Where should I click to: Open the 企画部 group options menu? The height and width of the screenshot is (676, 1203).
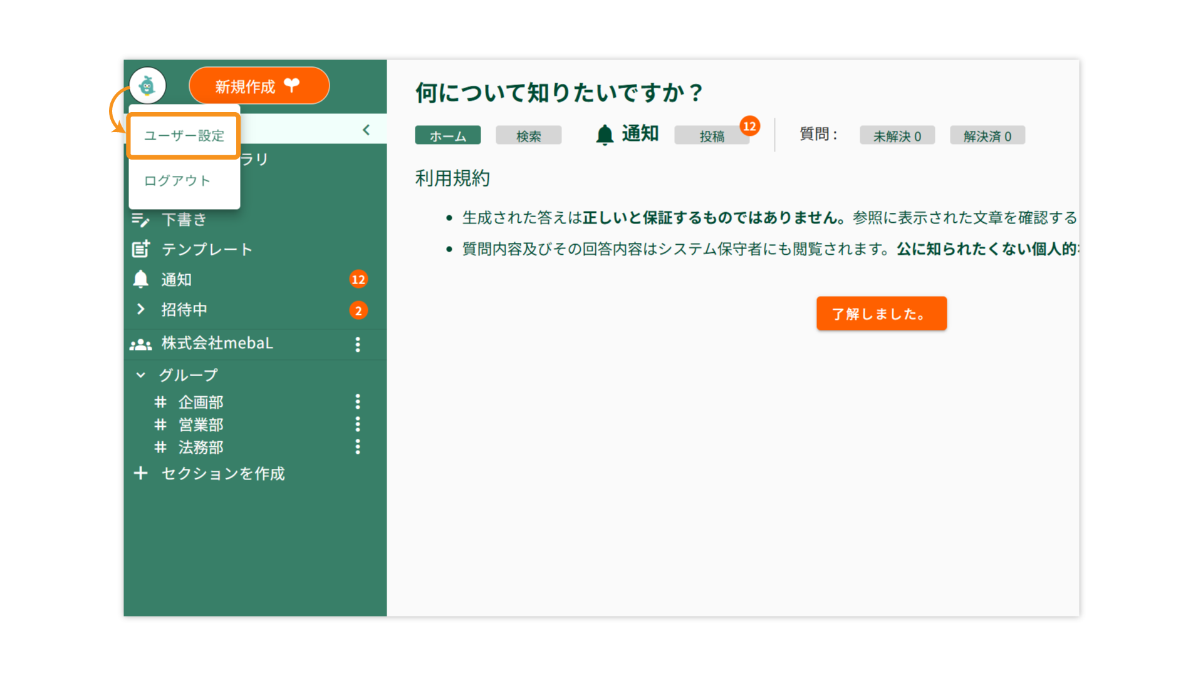click(x=358, y=402)
